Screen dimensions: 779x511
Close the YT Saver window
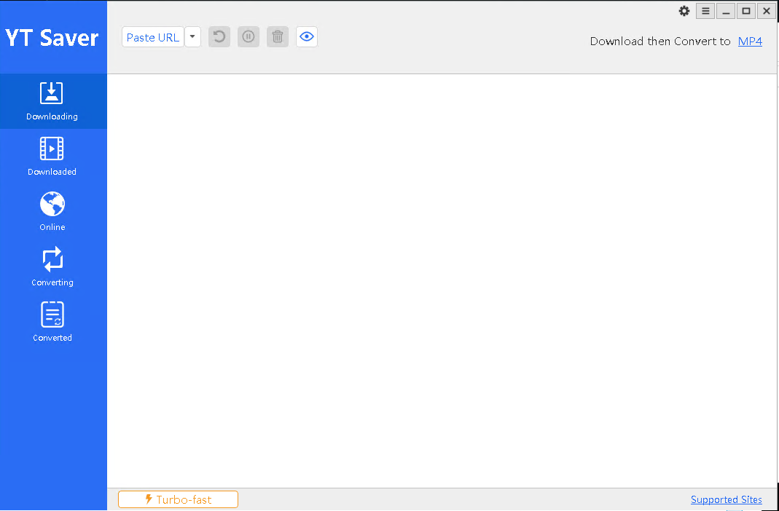point(767,11)
